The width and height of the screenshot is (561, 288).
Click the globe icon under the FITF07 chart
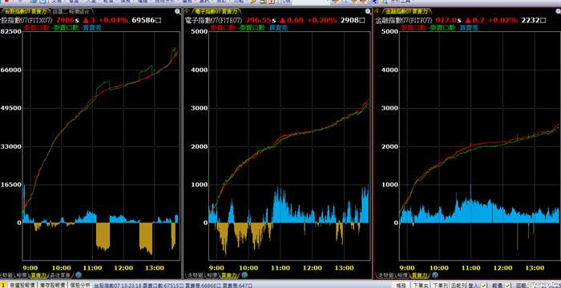(434, 275)
